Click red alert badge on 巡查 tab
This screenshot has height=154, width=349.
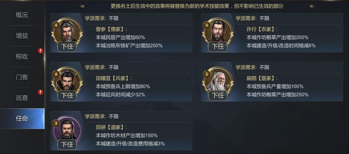click(40, 92)
